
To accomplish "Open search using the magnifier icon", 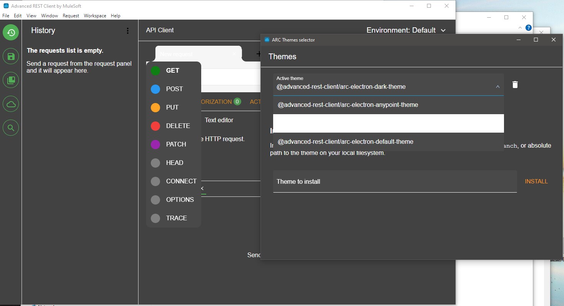I will tap(11, 128).
